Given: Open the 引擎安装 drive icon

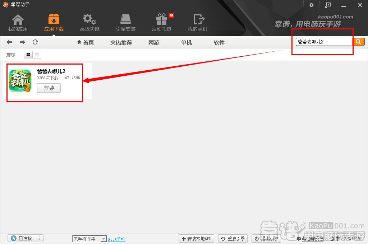Looking at the screenshot, I should 125,19.
